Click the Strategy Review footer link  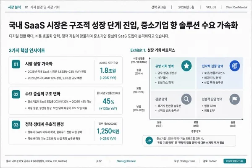(126, 161)
